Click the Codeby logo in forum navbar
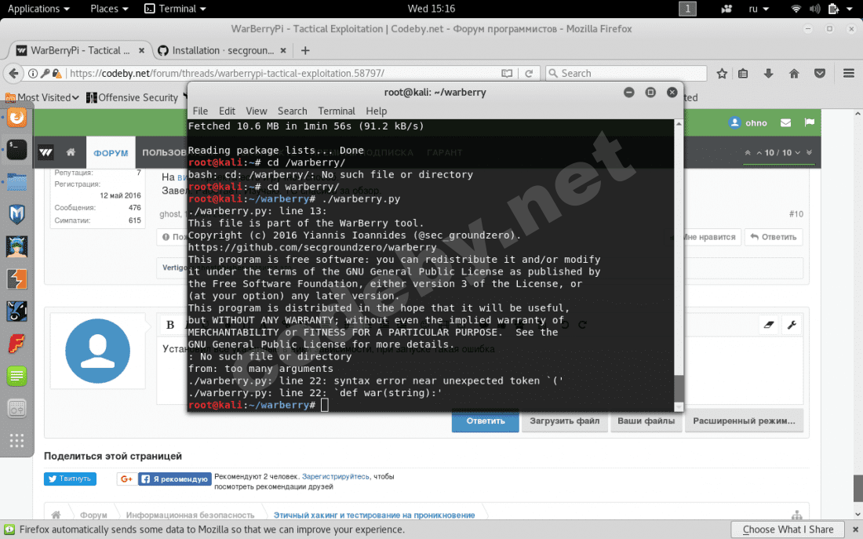 (46, 152)
